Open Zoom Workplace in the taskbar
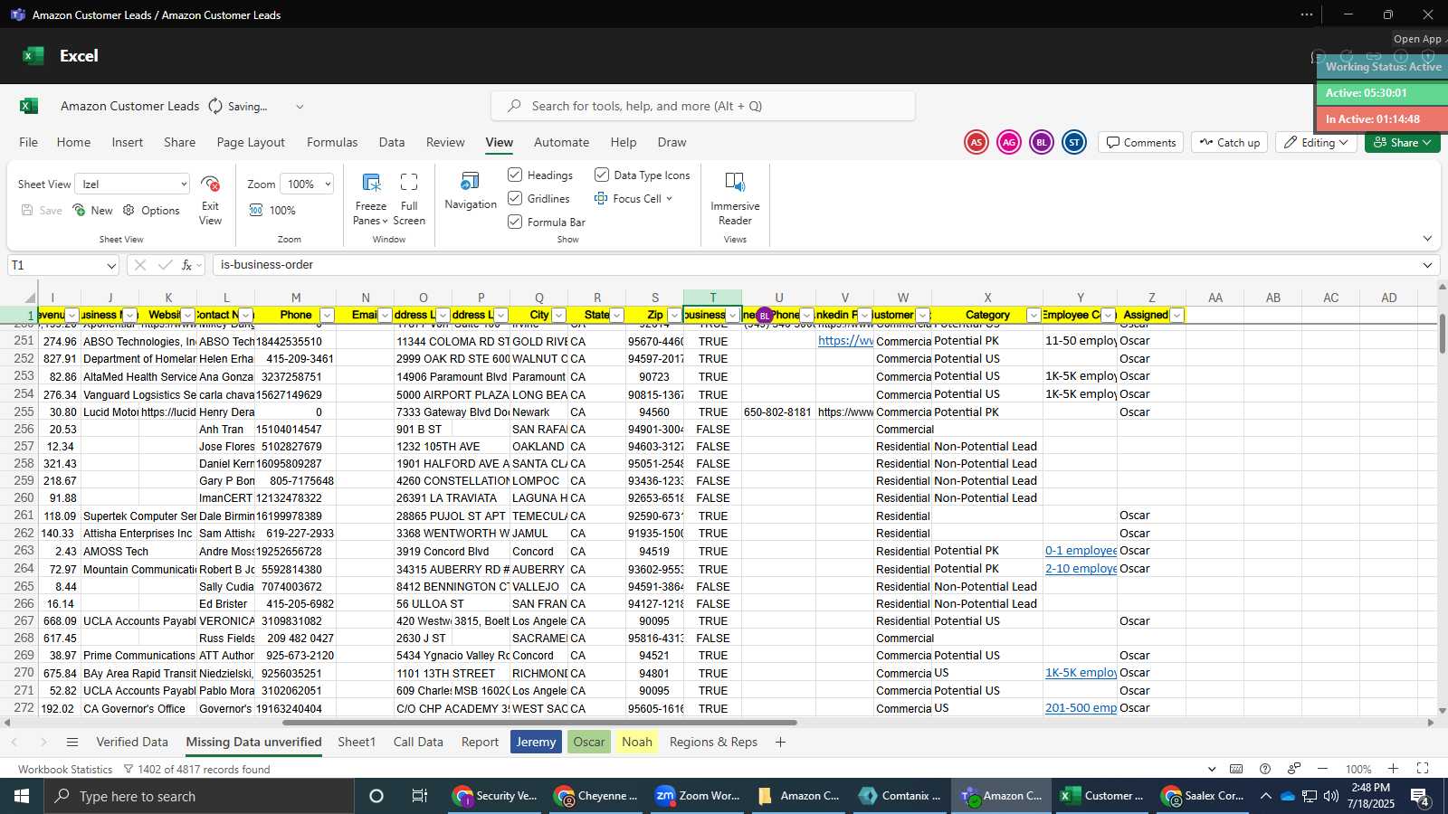 (x=697, y=796)
